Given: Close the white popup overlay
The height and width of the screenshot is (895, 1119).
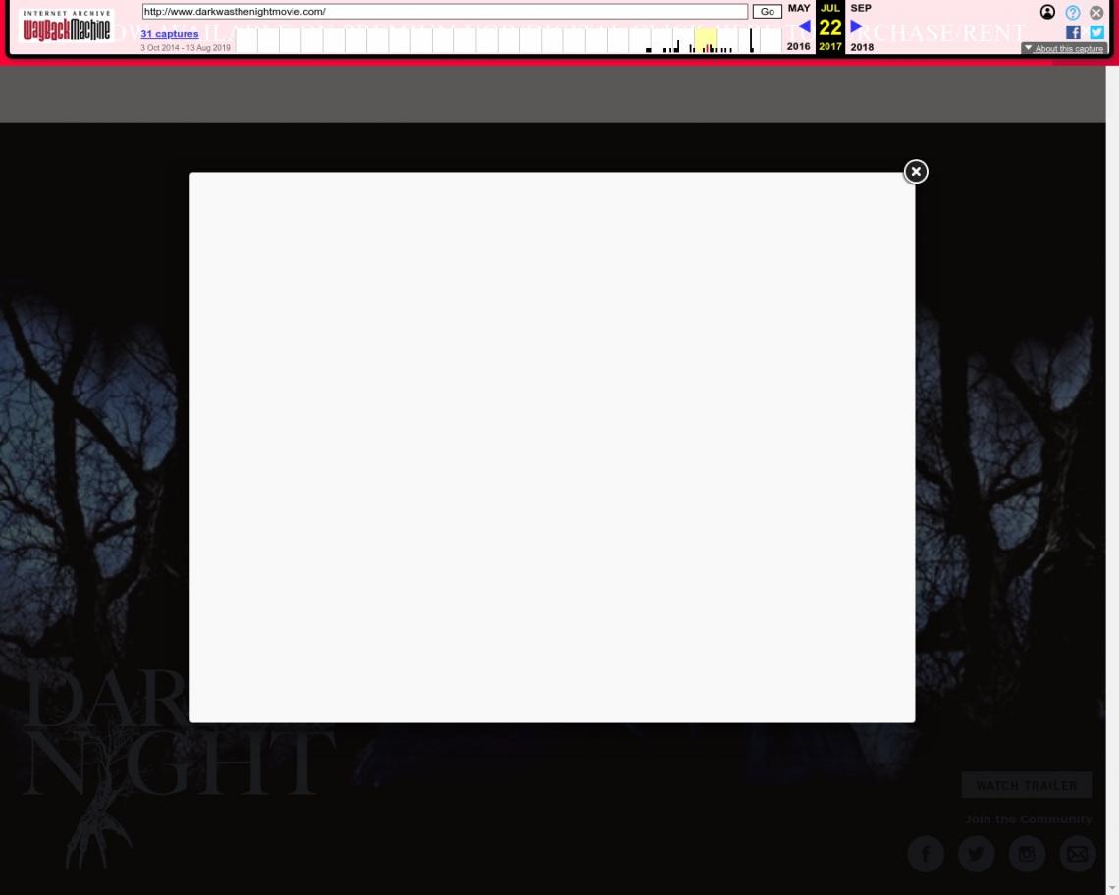Looking at the screenshot, I should (916, 172).
